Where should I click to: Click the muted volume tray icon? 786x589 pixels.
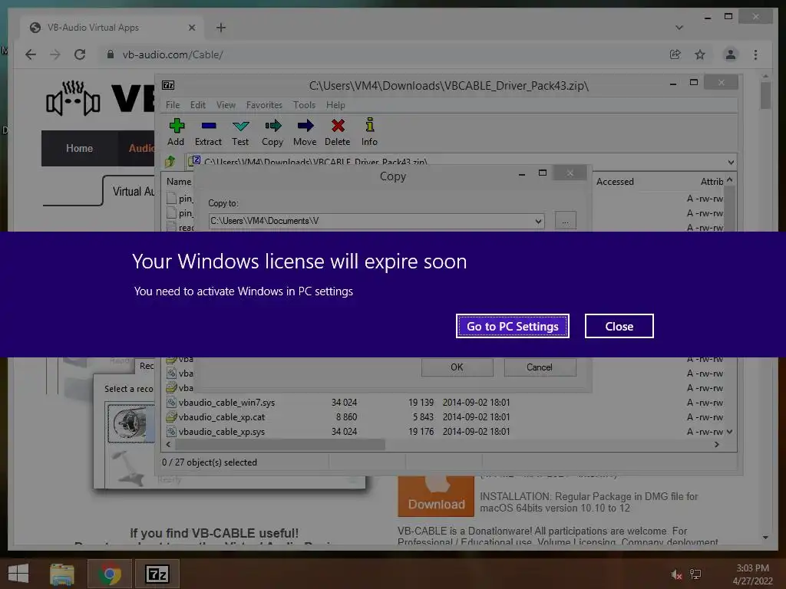point(676,574)
